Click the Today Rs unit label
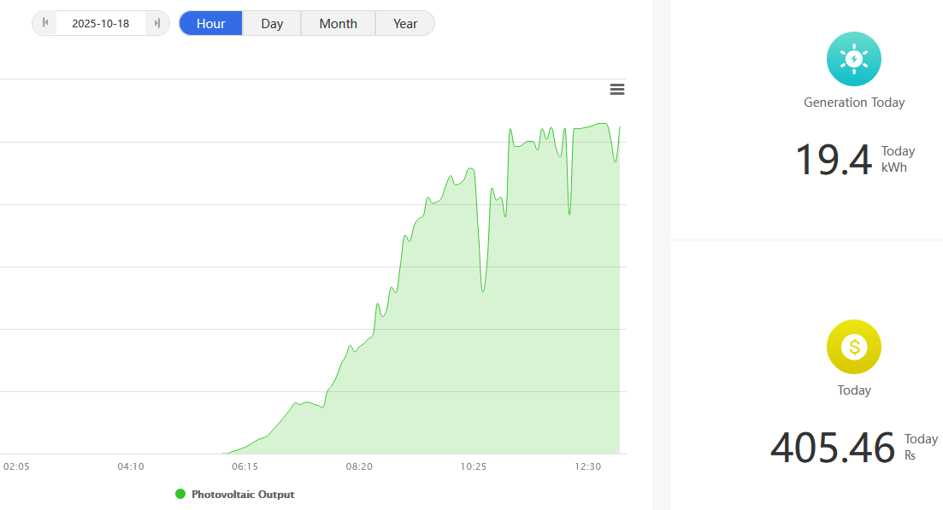943x510 pixels. click(921, 447)
